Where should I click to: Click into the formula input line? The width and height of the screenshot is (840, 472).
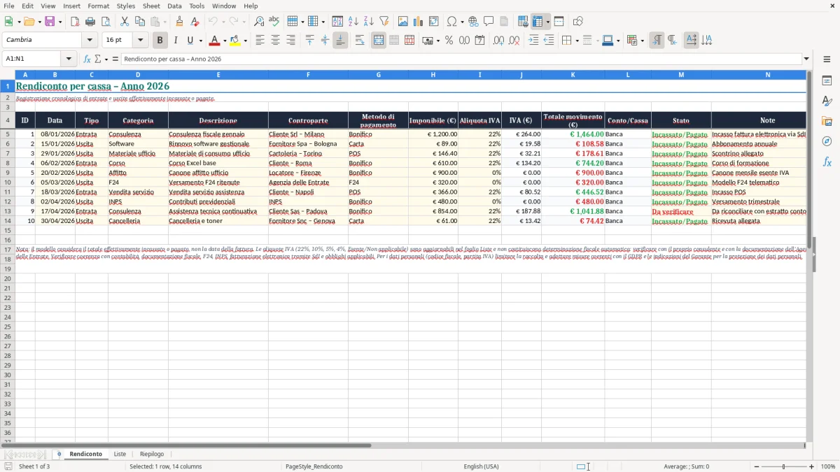point(461,59)
